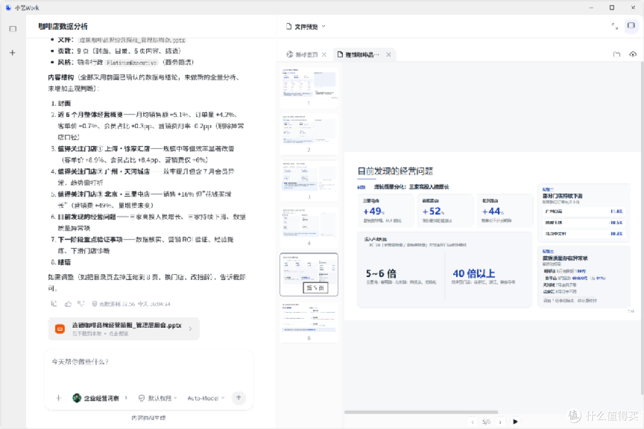Click slide title 目前发现的经营问题
This screenshot has height=429, width=644.
tap(395, 171)
